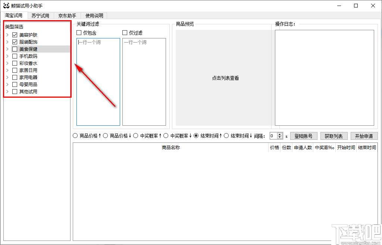
Task: Uncheck the 美容护肤 category checkbox
Action: click(x=14, y=35)
